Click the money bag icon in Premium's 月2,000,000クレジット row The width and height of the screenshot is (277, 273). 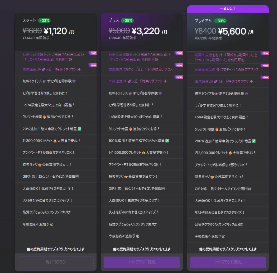[x=230, y=153]
